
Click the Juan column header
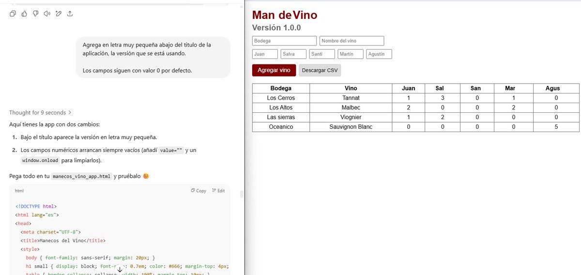[409, 88]
